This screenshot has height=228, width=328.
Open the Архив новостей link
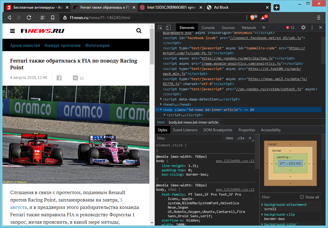(25, 45)
